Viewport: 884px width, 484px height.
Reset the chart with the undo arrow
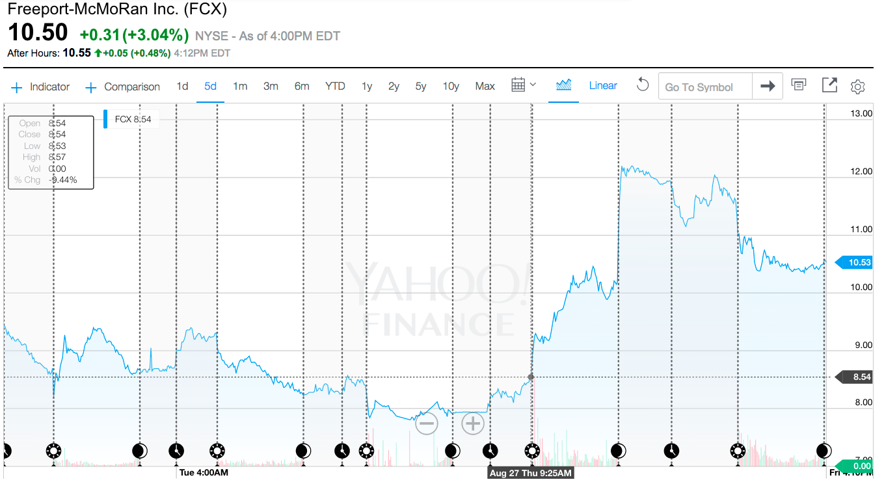[x=643, y=85]
